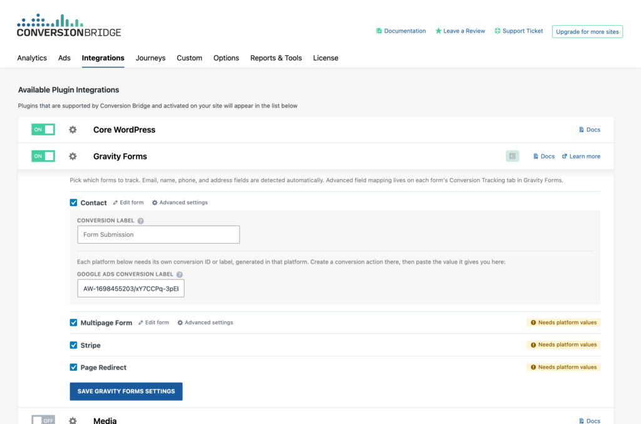Screen dimensions: 641x424
Task: Click warning icon on Multipage Form row
Action: click(533, 323)
